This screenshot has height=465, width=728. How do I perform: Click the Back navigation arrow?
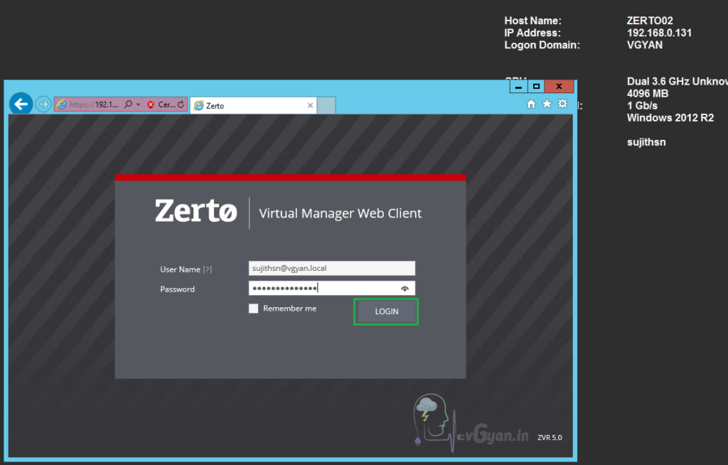click(x=21, y=103)
